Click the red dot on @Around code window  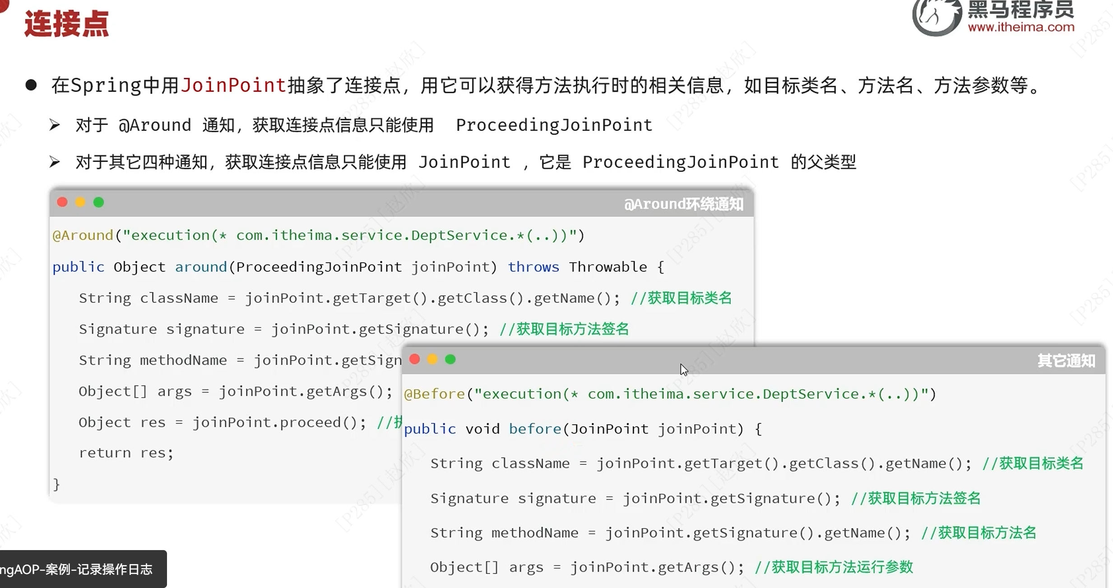tap(62, 202)
